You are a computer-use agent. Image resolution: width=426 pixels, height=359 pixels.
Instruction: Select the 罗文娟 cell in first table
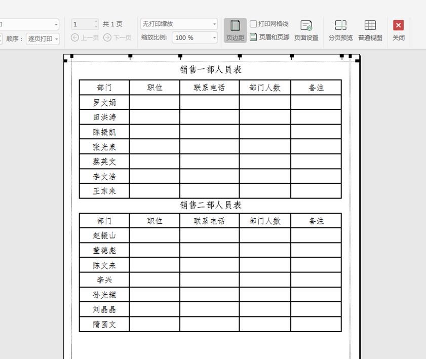(x=103, y=102)
